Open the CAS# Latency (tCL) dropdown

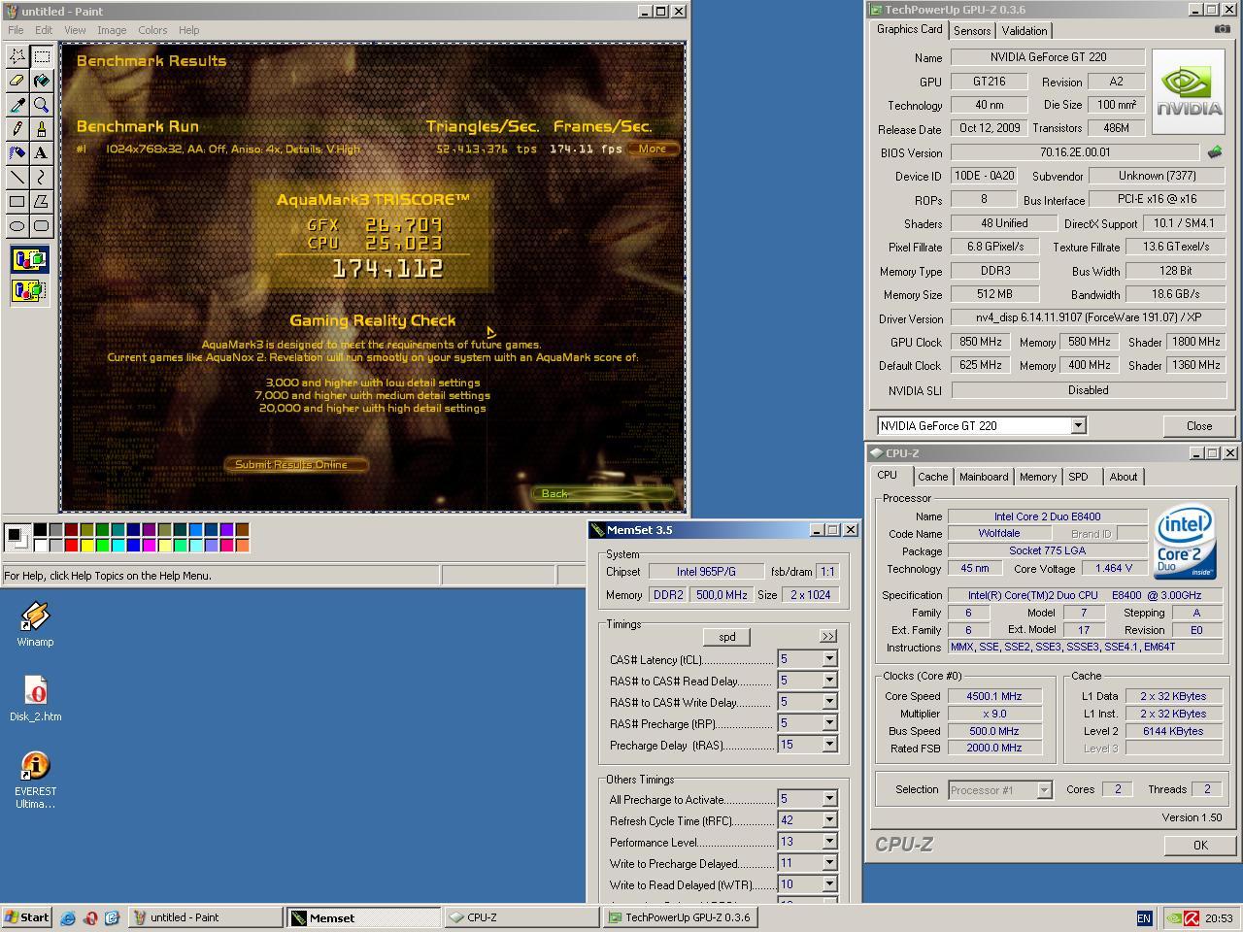point(829,659)
